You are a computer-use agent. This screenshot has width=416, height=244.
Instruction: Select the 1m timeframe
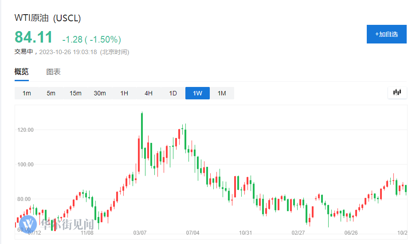tap(27, 93)
